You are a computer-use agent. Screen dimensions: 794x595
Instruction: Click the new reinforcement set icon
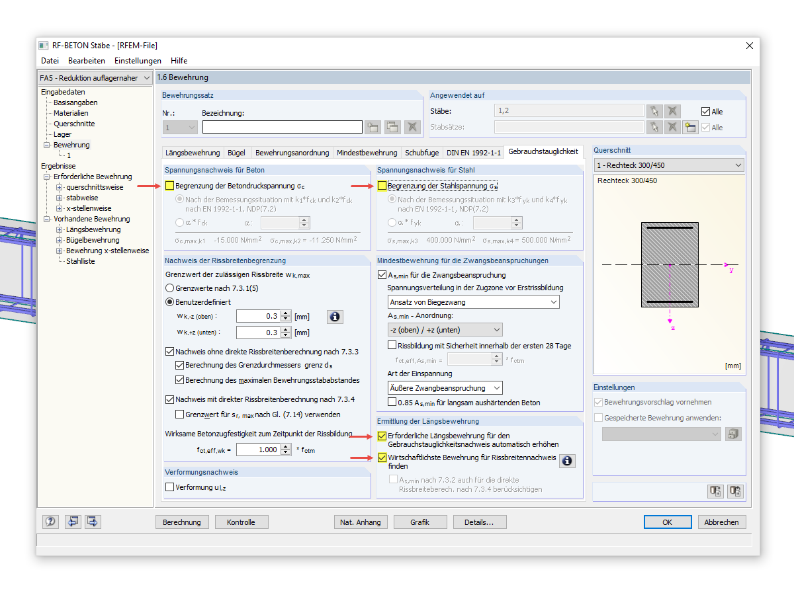click(373, 128)
